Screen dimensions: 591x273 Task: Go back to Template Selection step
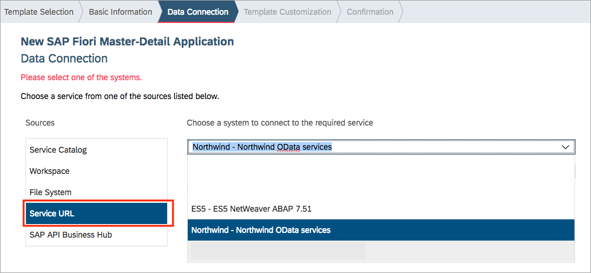click(x=39, y=12)
